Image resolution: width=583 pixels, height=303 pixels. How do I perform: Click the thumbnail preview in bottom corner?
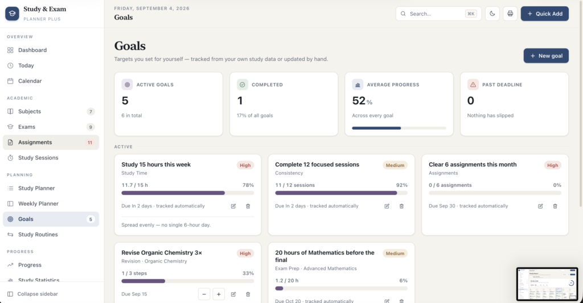547,284
